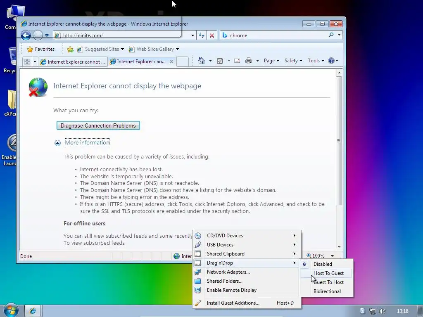Go back with the IE back arrow
This screenshot has width=423, height=317.
click(26, 35)
